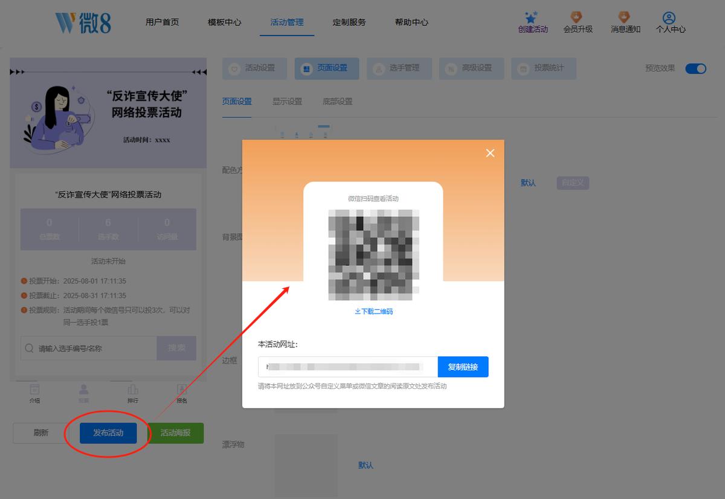The image size is (725, 499).
Task: Click 默认 in the 漂浮物 row
Action: click(366, 465)
